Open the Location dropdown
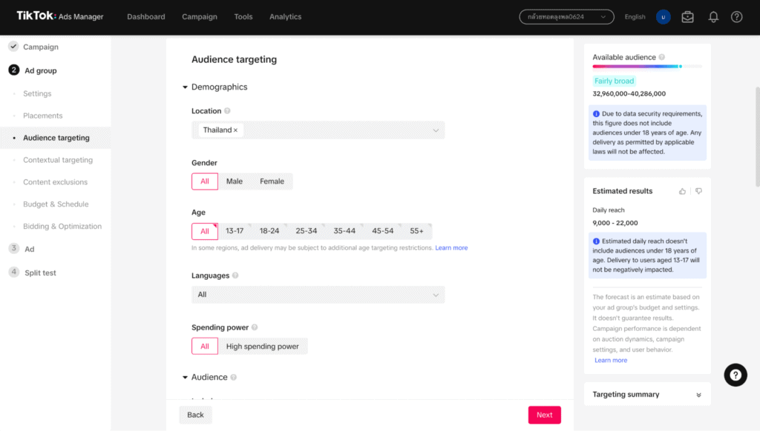Screen dimensions: 760x431 pos(318,130)
